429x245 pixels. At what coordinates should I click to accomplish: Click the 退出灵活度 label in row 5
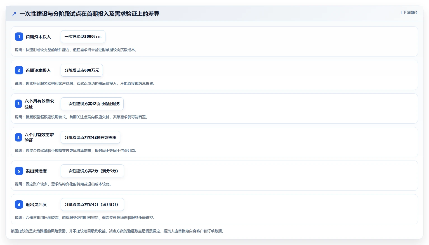[x=36, y=171]
